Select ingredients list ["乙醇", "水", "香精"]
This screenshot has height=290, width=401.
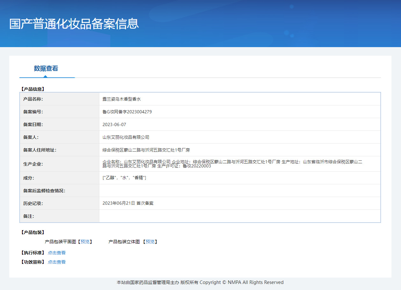click(x=124, y=178)
